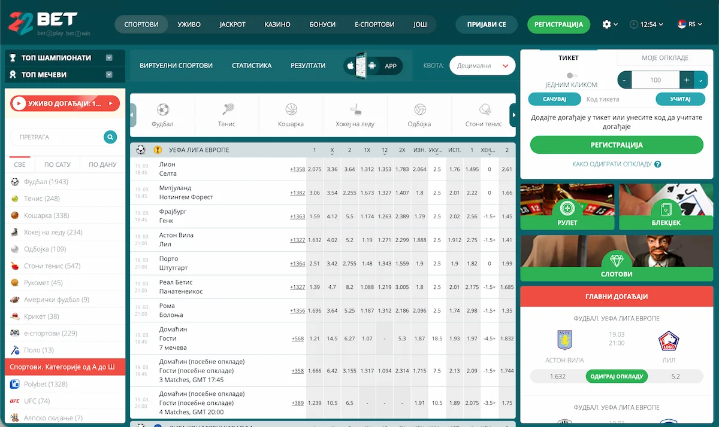Click the Учитај ticket button
Screen dimensions: 719x427
(x=681, y=99)
